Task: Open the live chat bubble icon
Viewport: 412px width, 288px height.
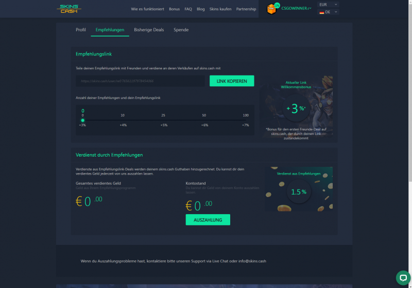Action: [403, 278]
